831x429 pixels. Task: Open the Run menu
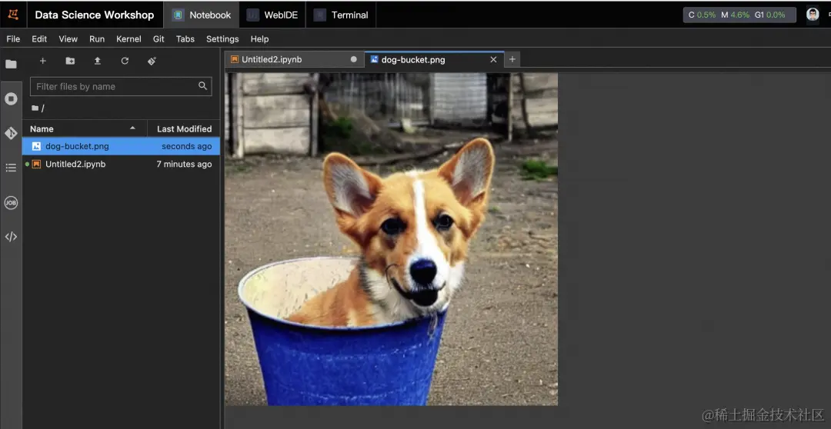97,38
